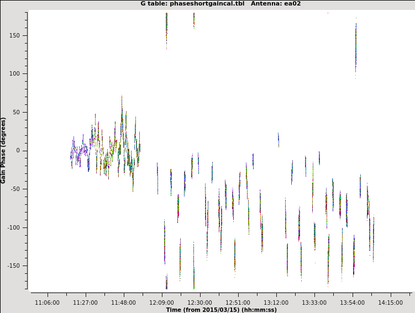Click the 'Gain Phase (degrees)' y-axis label

[x=4, y=150]
